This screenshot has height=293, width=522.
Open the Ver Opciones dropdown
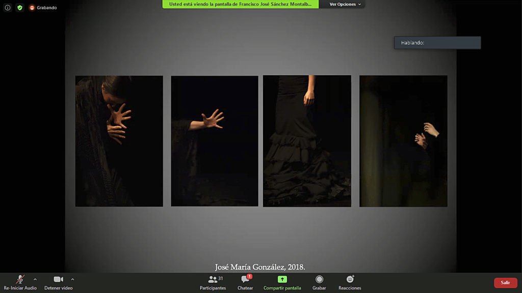pos(345,4)
